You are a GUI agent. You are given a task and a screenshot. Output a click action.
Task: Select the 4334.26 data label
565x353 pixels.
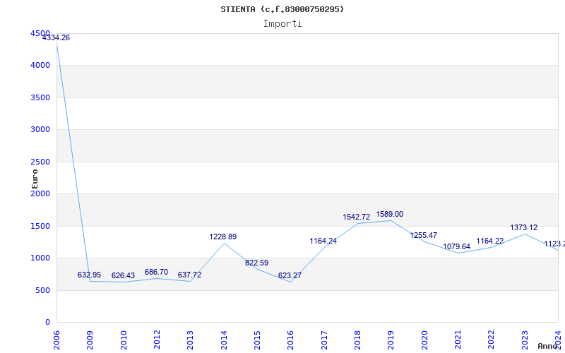click(x=56, y=37)
